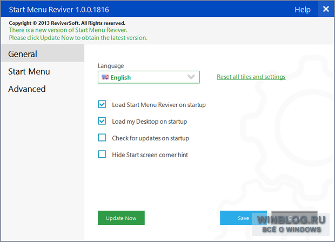Click the 'Please click Update Now' message line
Viewport: 335px width, 242px height.
click(x=78, y=38)
